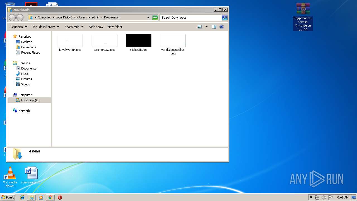Create a New folder
Image resolution: width=357 pixels, height=201 pixels.
click(x=115, y=27)
